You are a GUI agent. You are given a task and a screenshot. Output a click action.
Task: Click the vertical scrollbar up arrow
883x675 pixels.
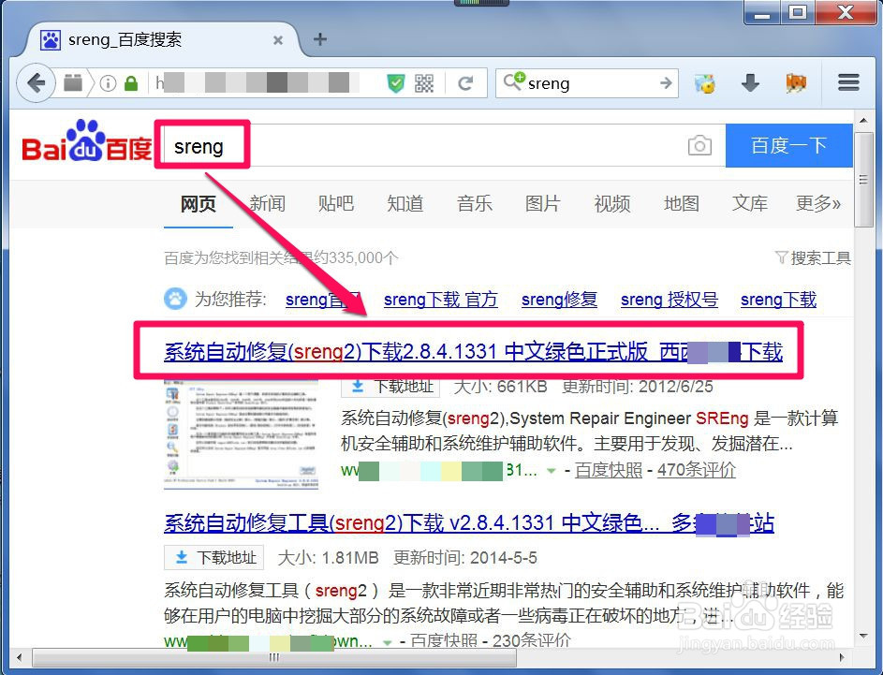pyautogui.click(x=862, y=121)
